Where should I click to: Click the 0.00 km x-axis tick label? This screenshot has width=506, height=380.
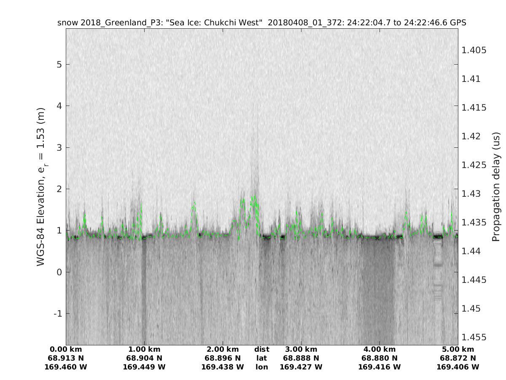(x=66, y=349)
